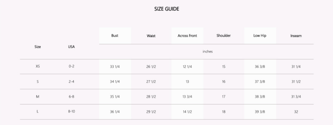Select the Bust column header
The image size is (333, 125).
click(115, 36)
